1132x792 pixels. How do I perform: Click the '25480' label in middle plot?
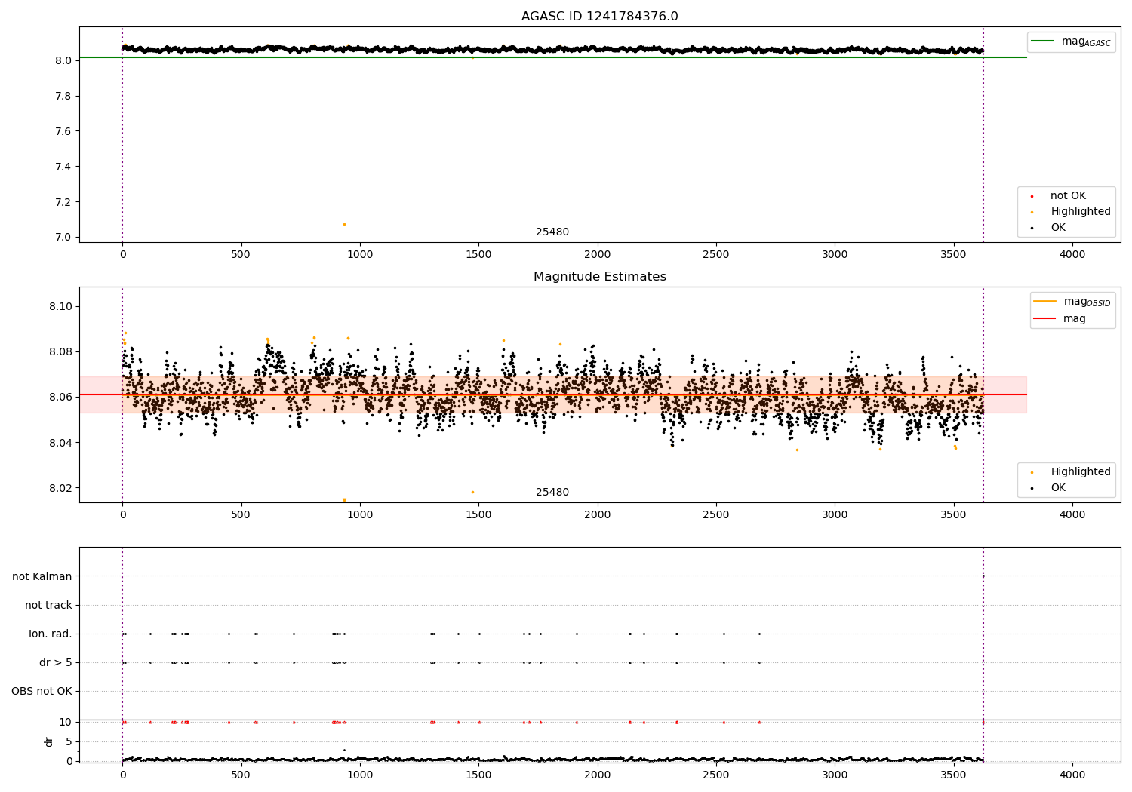pos(552,493)
